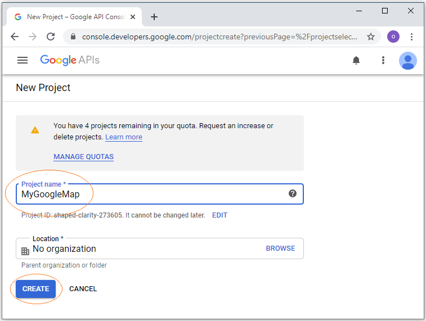426x321 pixels.
Task: Open Chrome profile icon
Action: tap(393, 37)
